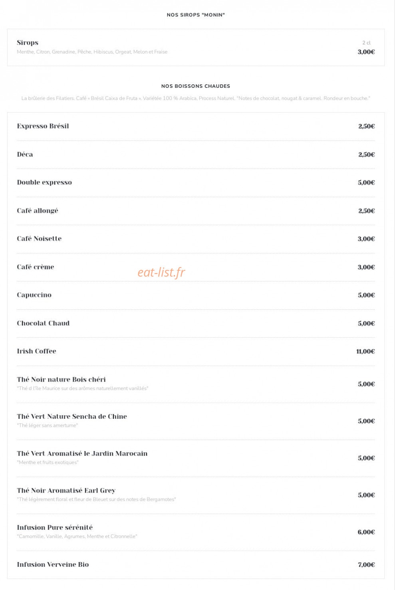Select the Capuccino item
The width and height of the screenshot is (395, 590).
[x=196, y=295]
